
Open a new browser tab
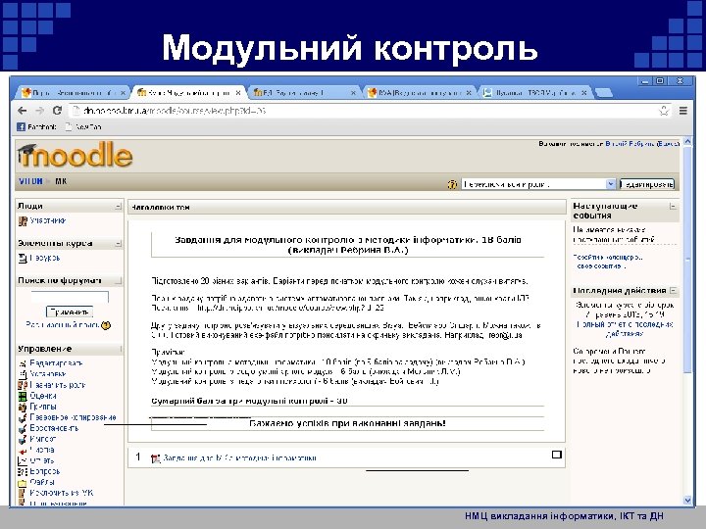click(x=603, y=93)
